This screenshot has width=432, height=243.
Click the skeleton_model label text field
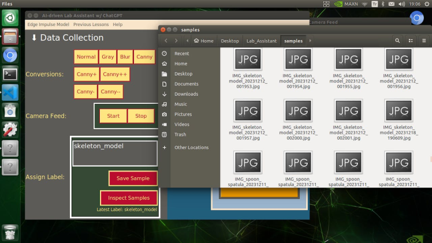[115, 154]
